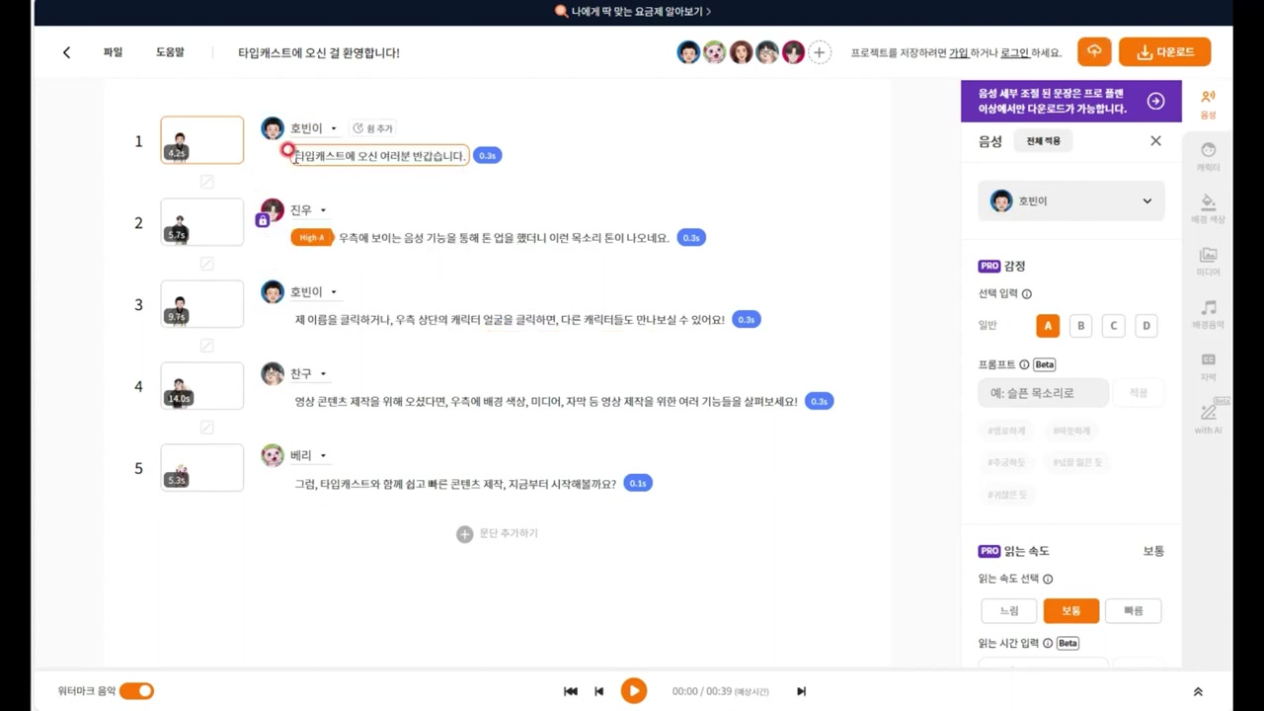Screen dimensions: 1264x711
Task: Click the 가입 link
Action: tap(958, 52)
